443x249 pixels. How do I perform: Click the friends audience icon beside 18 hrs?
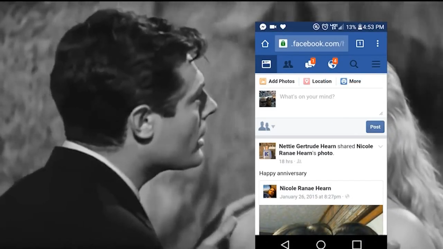(299, 162)
